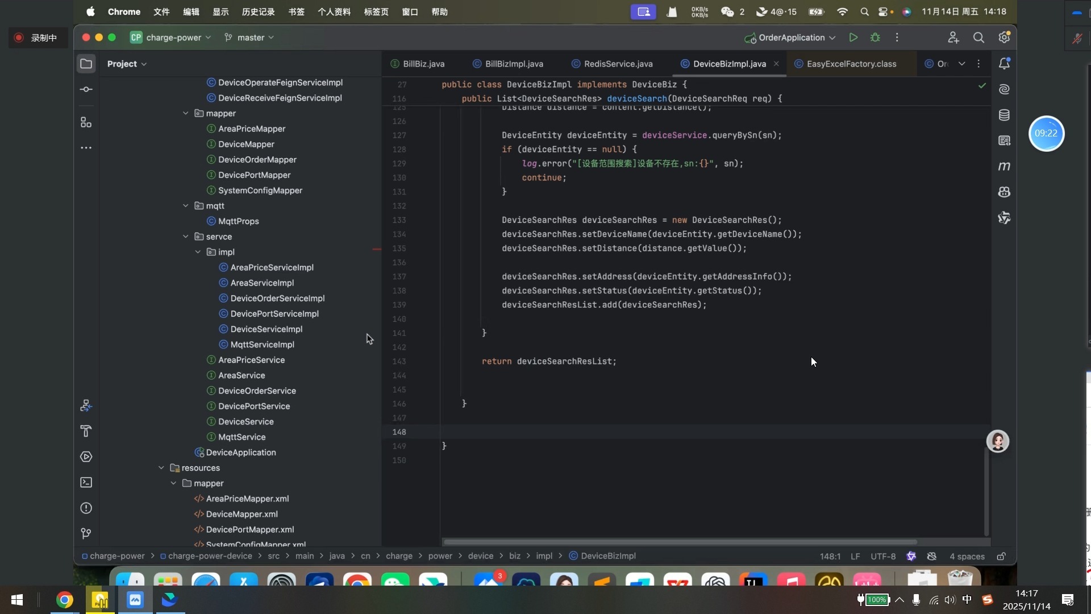1091x614 pixels.
Task: Click the Debug bug icon
Action: [875, 38]
